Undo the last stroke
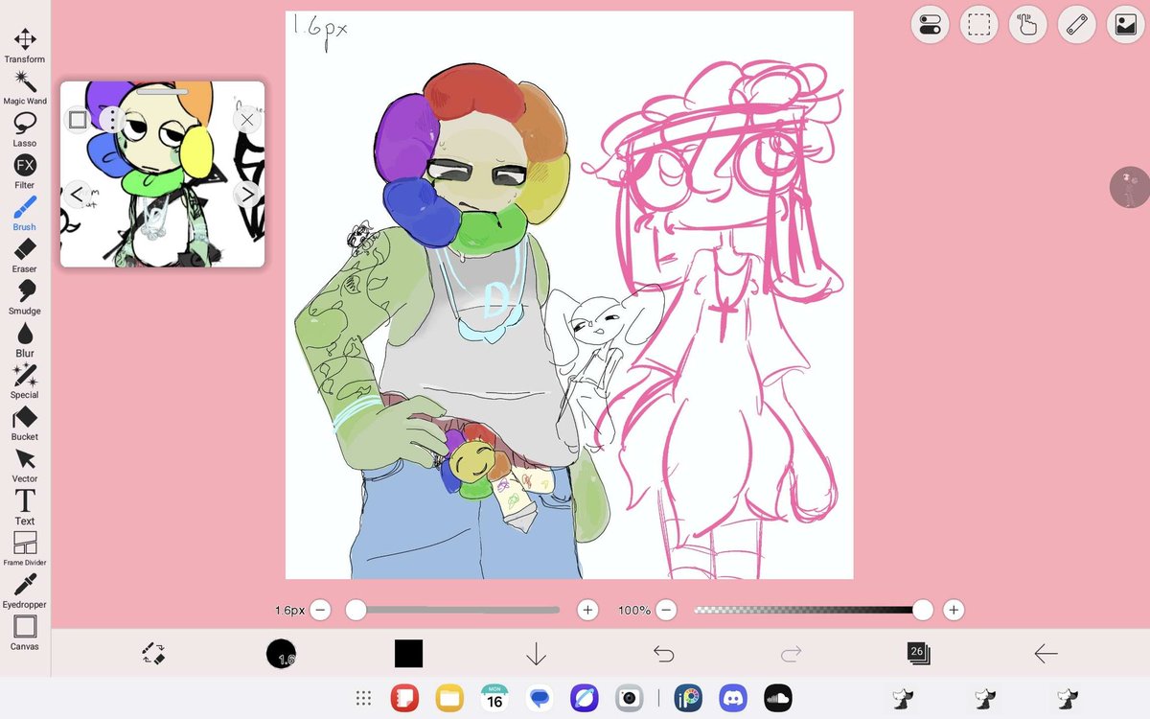The width and height of the screenshot is (1150, 719). click(663, 654)
